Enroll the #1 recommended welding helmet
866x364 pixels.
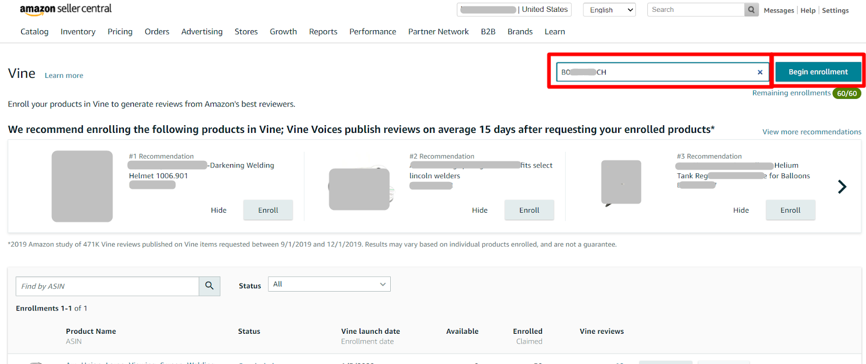pos(268,210)
